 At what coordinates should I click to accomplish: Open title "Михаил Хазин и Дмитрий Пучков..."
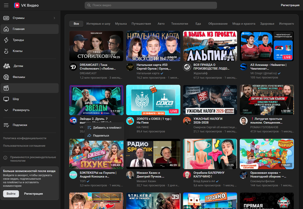click(x=151, y=175)
